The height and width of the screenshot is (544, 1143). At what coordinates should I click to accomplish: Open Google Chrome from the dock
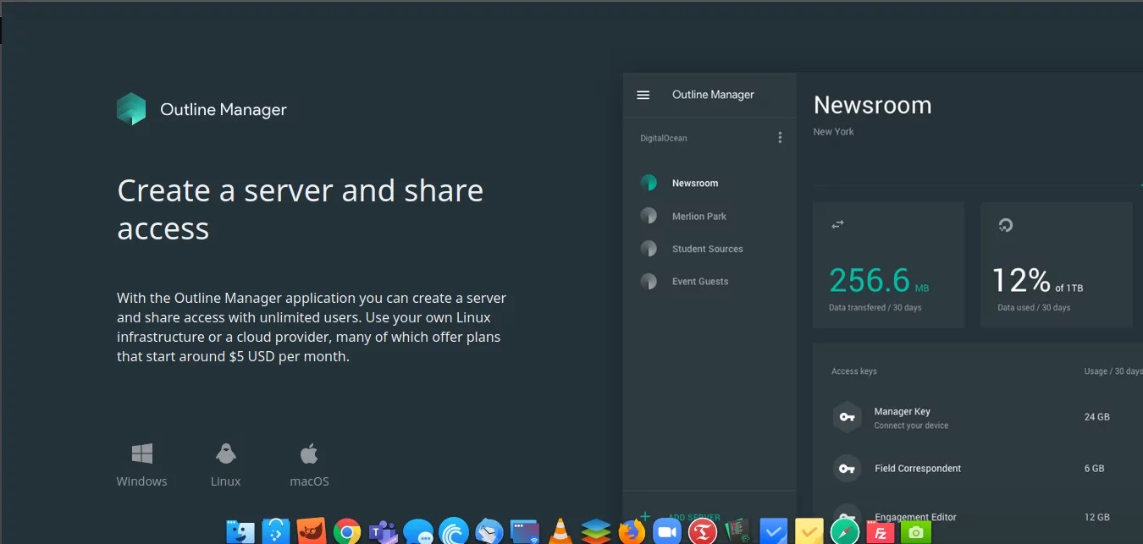point(347,531)
